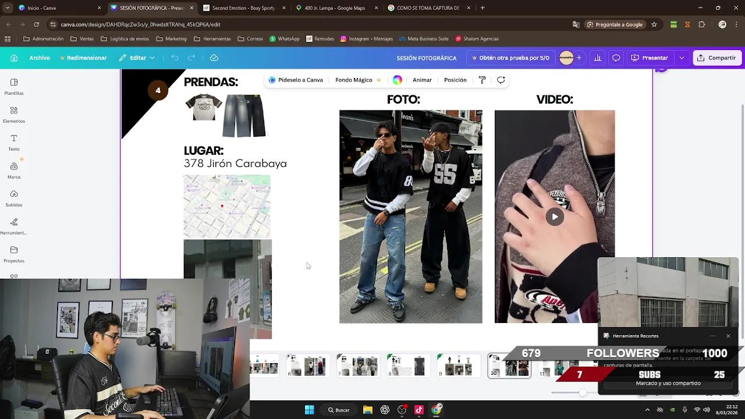
Task: Open a new browser tab
Action: tap(483, 8)
